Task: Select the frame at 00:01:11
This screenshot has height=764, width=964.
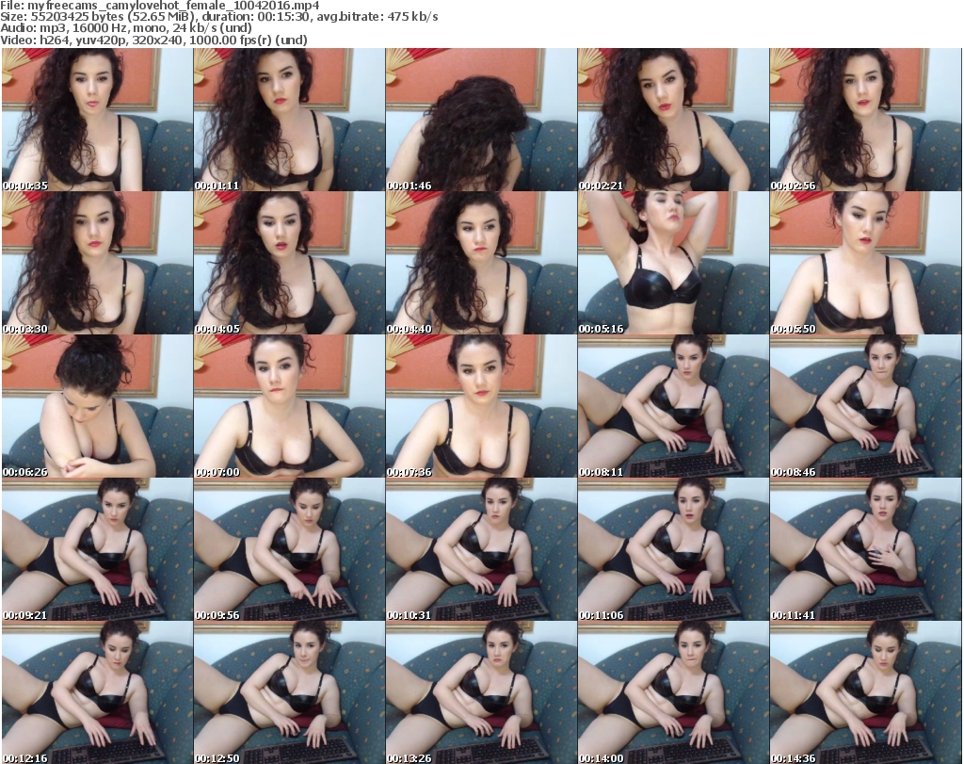Action: 289,120
